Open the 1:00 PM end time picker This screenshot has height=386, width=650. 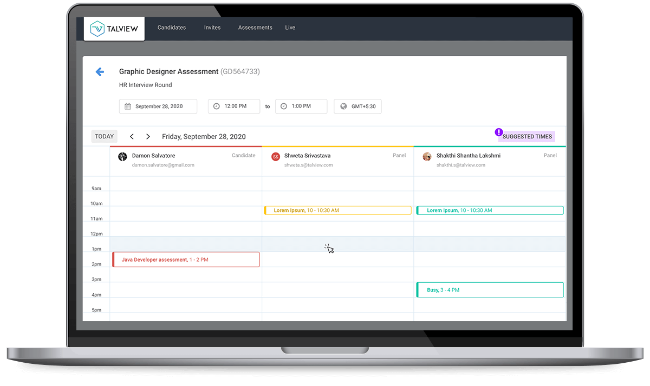[301, 107]
